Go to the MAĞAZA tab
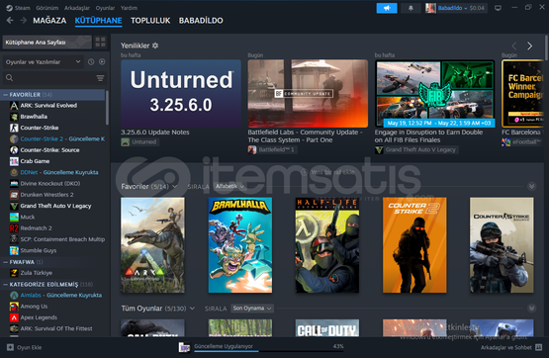549x358 pixels. (49, 21)
